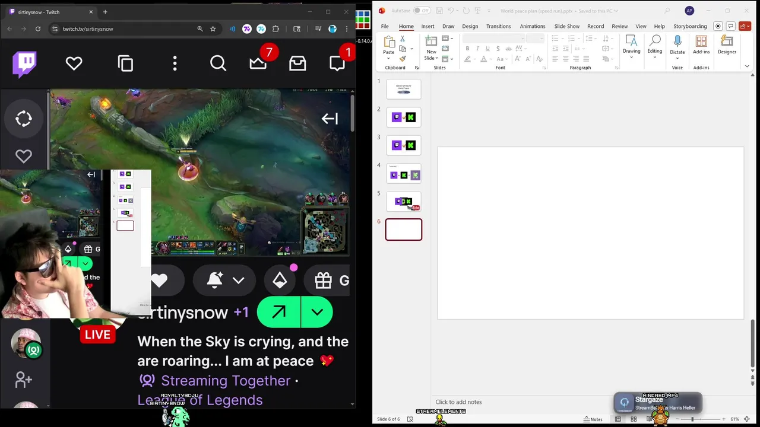Click the green popout arrow button by sirtinysnow

click(278, 313)
